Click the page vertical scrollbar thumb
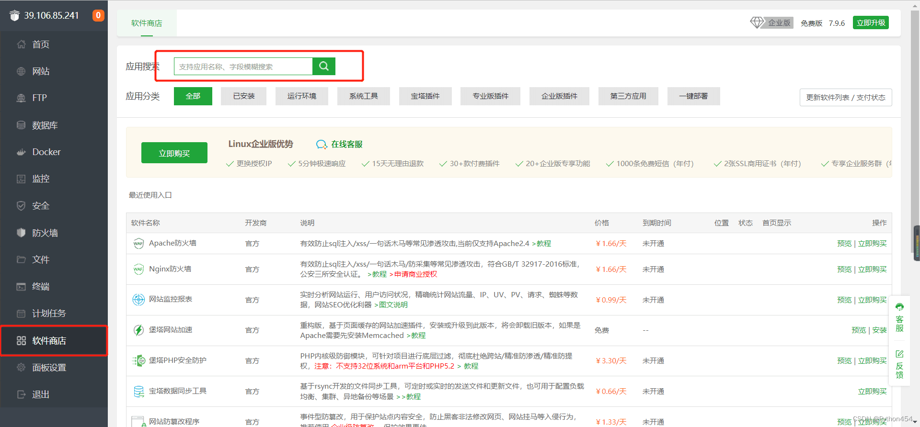This screenshot has width=920, height=427. point(916,243)
